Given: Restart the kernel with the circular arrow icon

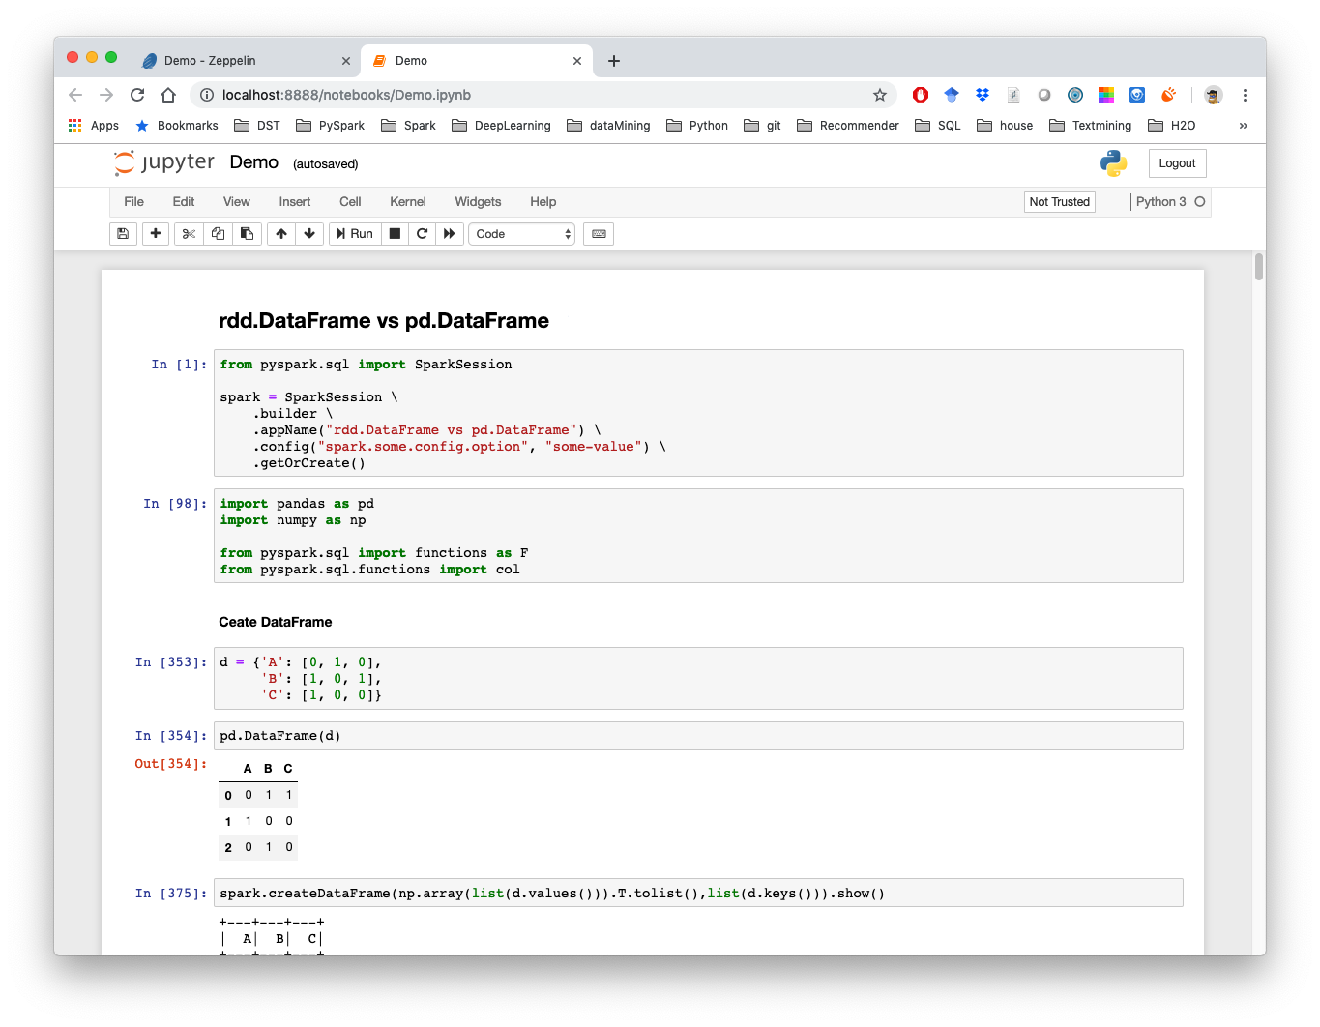Looking at the screenshot, I should (x=422, y=234).
